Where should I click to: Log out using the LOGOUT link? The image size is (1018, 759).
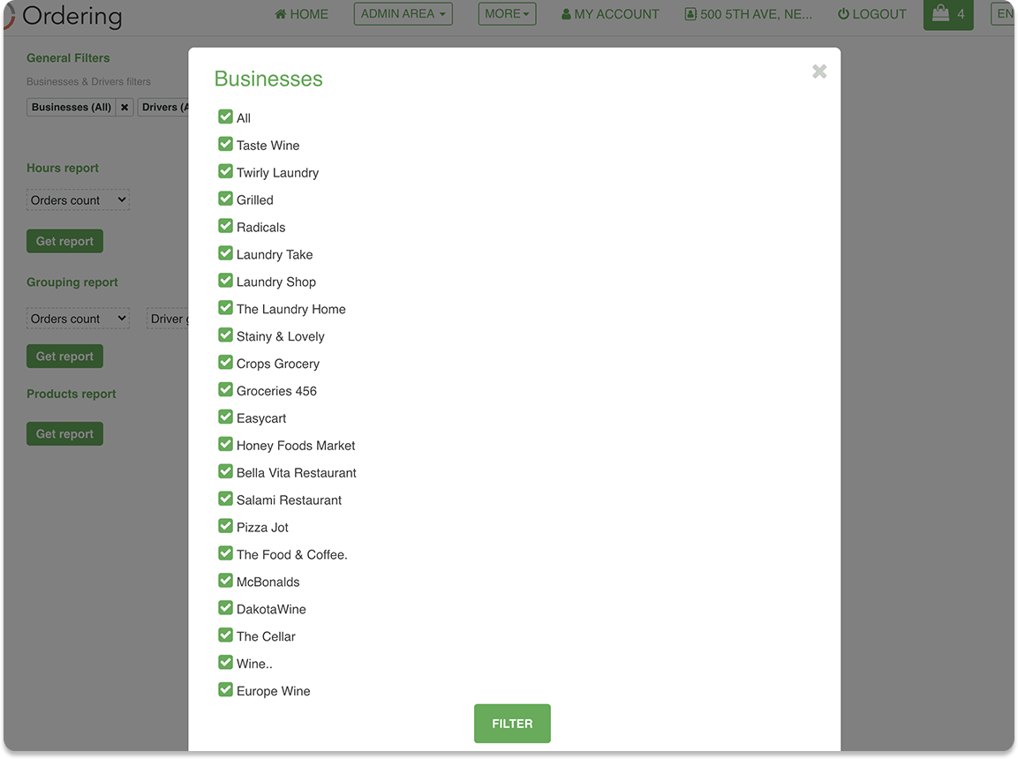[x=872, y=14]
